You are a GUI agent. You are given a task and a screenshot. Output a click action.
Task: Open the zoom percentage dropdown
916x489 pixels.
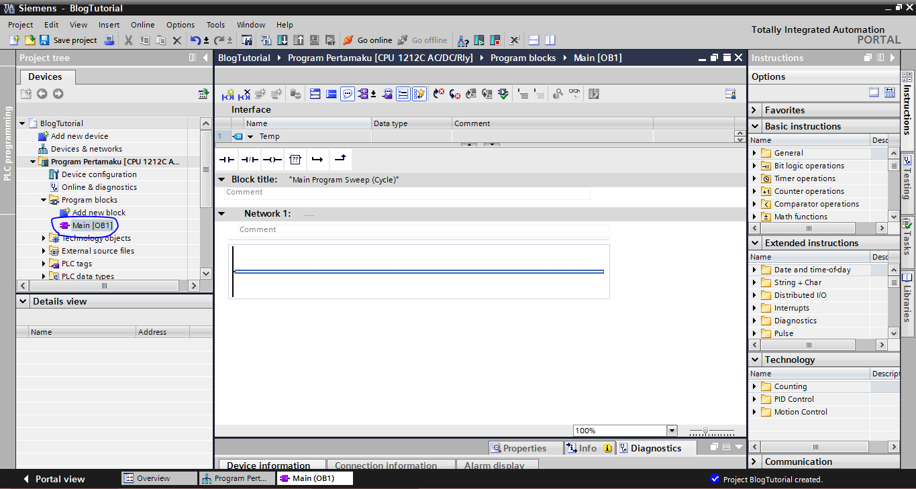pos(672,431)
